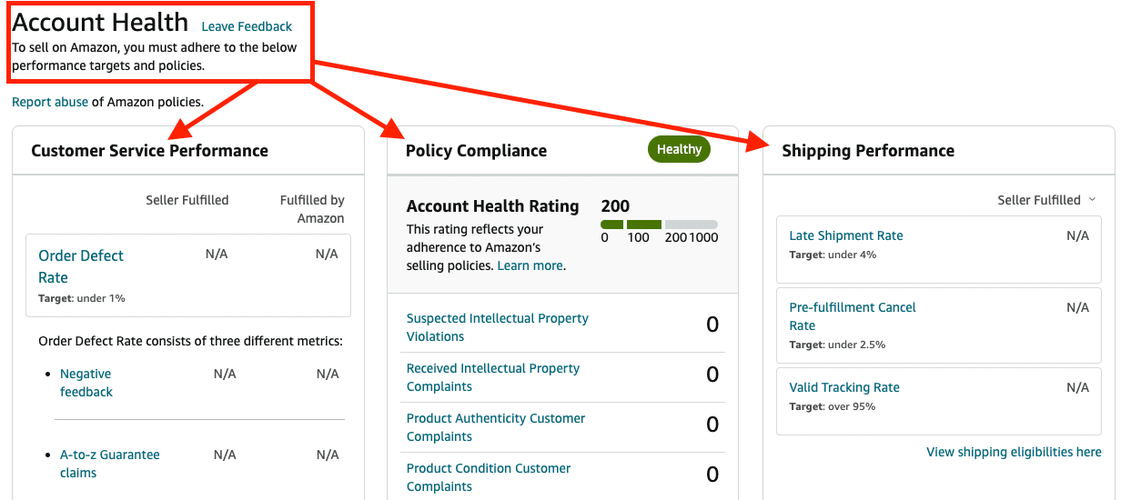
Task: Click A-to-z Guarantee claims Seller Fulfilled N/A value
Action: coord(225,455)
